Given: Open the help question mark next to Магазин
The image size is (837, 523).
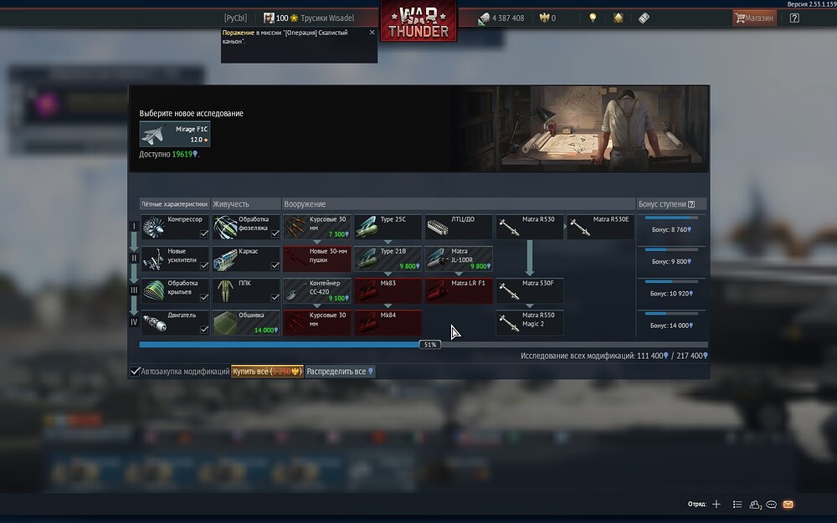Looking at the screenshot, I should [794, 18].
